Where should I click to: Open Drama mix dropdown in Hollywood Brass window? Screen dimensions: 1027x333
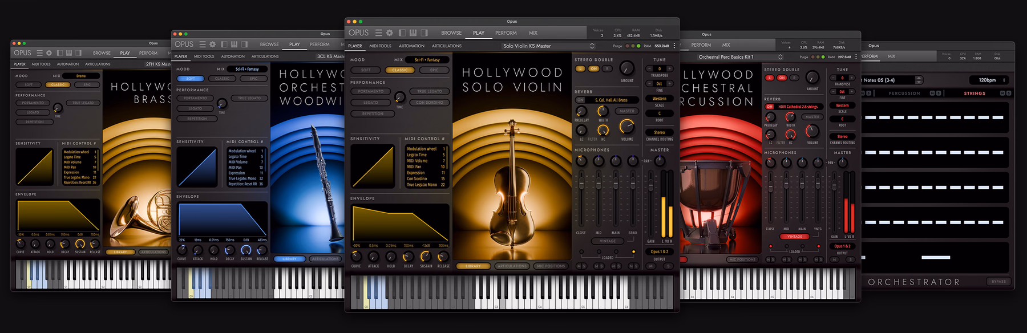click(x=81, y=76)
